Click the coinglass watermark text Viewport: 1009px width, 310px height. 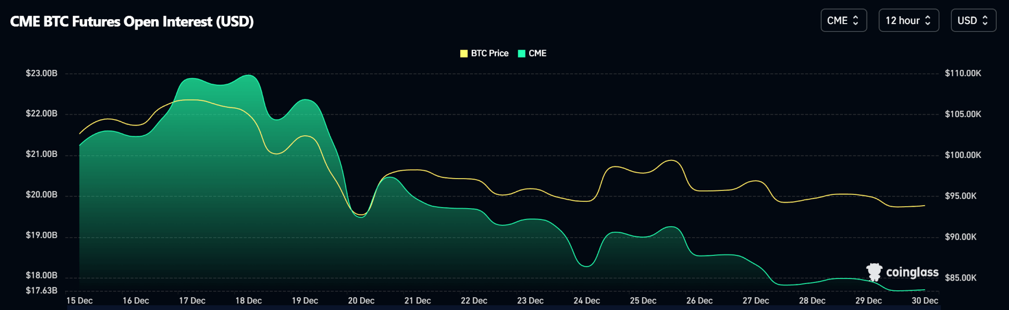tap(912, 272)
